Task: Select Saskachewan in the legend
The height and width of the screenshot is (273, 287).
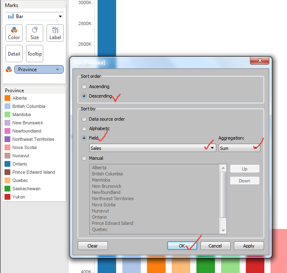Action: [26, 189]
